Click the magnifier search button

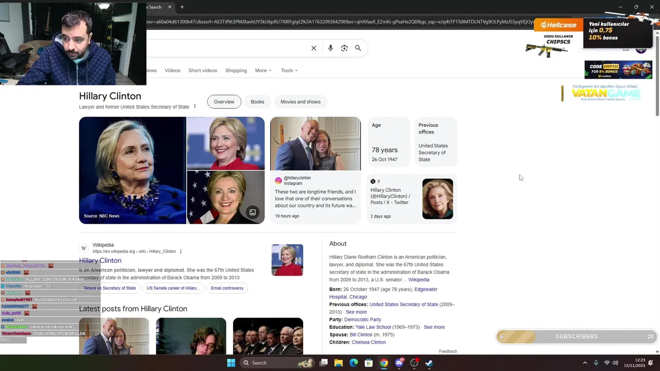tap(358, 48)
